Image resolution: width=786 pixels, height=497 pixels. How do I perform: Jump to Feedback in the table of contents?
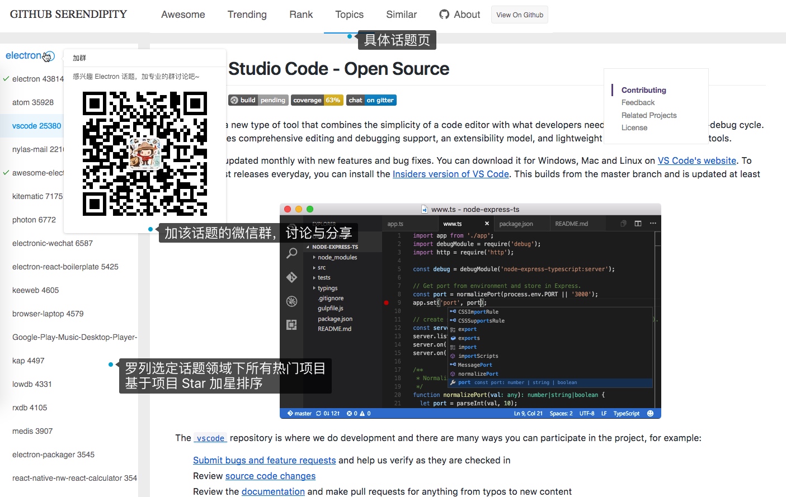pos(638,102)
